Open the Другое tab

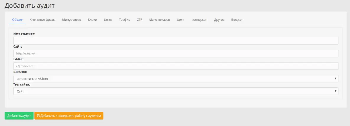(219, 20)
